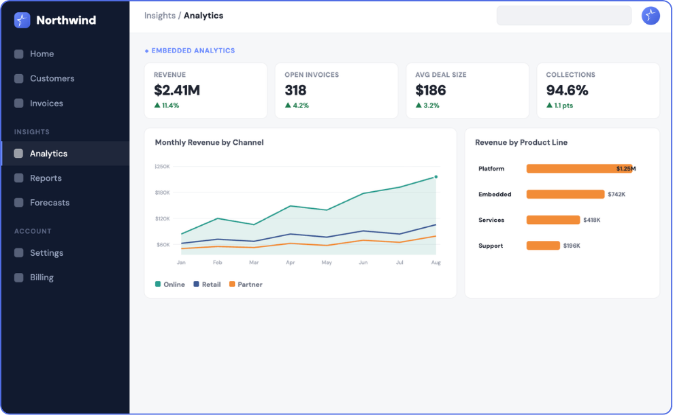673x415 pixels.
Task: Navigate to Forecasts
Action: [x=65, y=203]
